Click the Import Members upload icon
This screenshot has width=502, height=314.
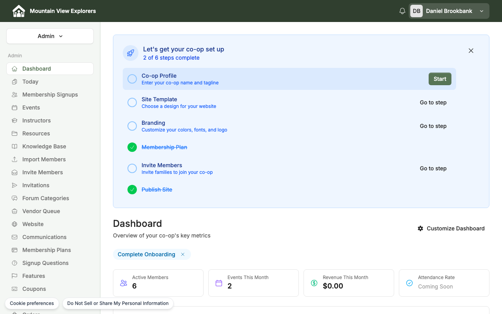pos(15,159)
